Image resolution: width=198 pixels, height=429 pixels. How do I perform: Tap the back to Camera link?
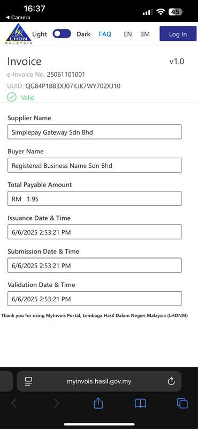click(x=18, y=18)
